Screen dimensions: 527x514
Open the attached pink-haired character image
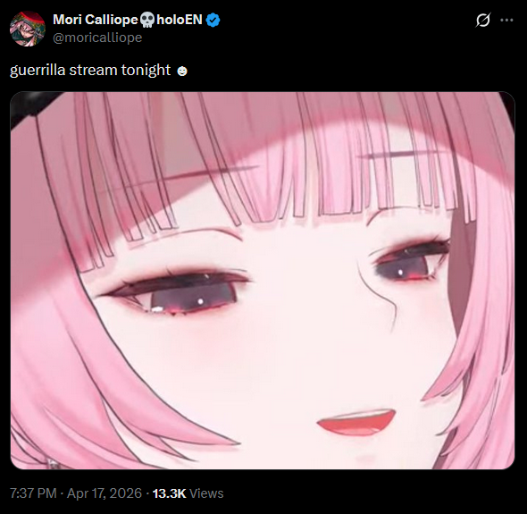pos(263,280)
